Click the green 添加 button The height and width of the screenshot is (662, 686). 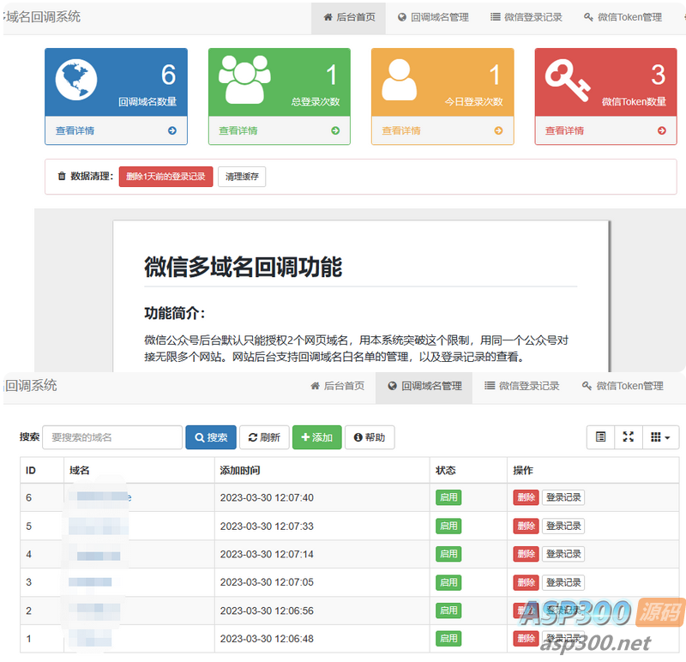click(316, 437)
